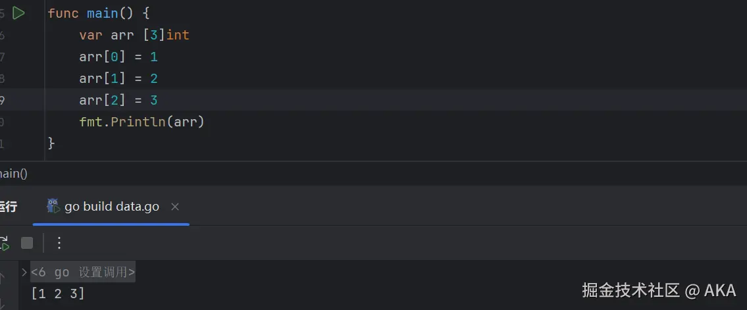Close the go build data.go tab
The image size is (747, 310).
[175, 207]
